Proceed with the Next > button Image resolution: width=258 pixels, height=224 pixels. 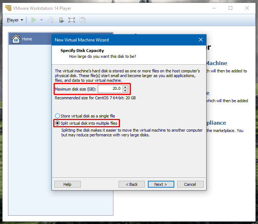[x=161, y=184]
